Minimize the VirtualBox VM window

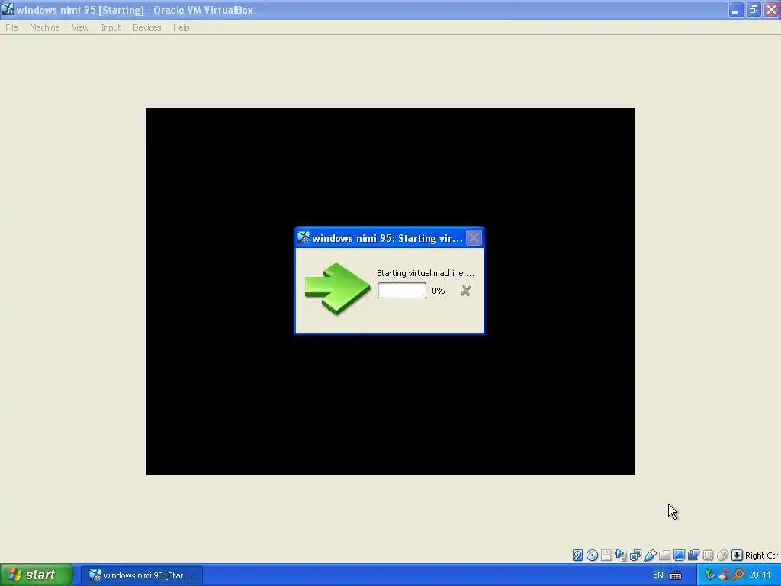click(735, 10)
